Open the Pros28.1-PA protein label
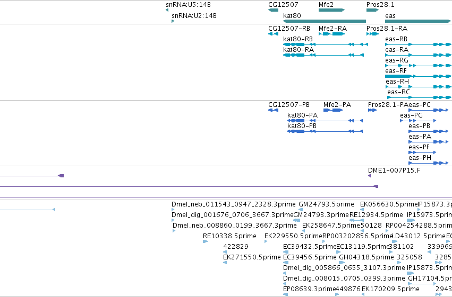 point(388,105)
